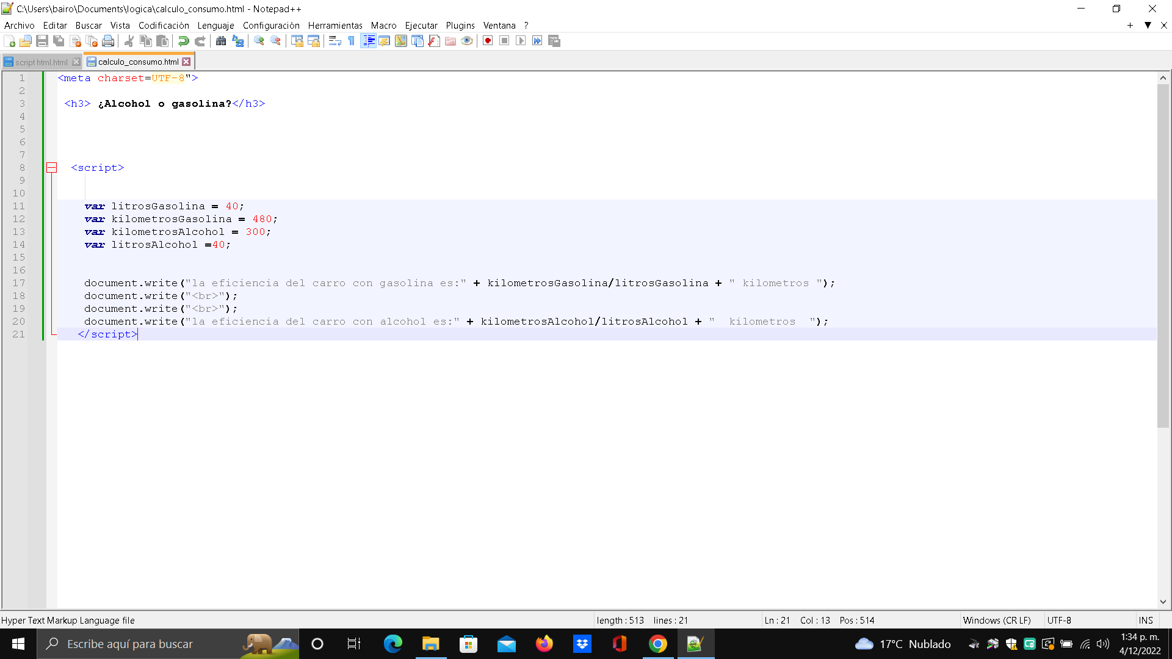Cut selected text with scissors icon

click(129, 41)
